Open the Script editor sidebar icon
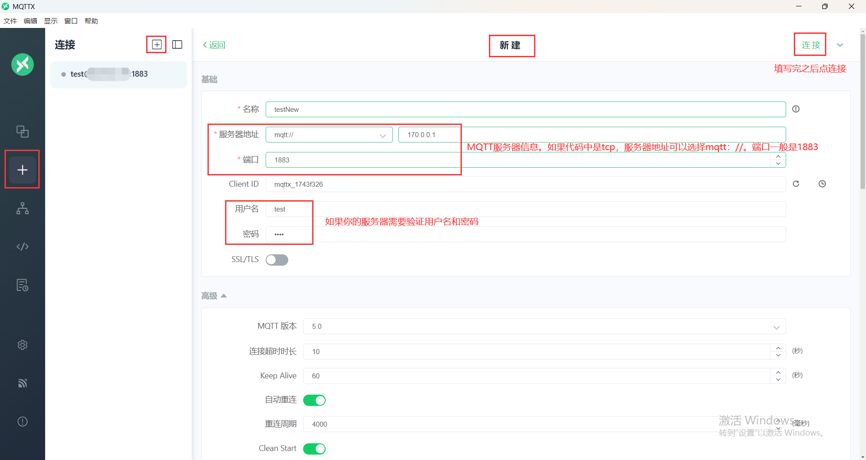The width and height of the screenshot is (866, 460). [x=23, y=247]
